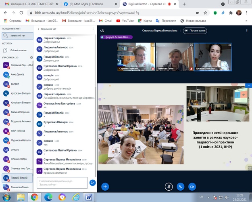This screenshot has width=252, height=202.
Task: Hide the user list panel icon
Action: [102, 30]
